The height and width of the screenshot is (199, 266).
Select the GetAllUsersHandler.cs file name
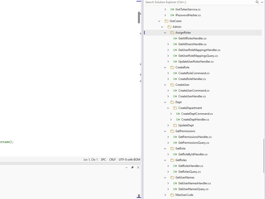192,44
